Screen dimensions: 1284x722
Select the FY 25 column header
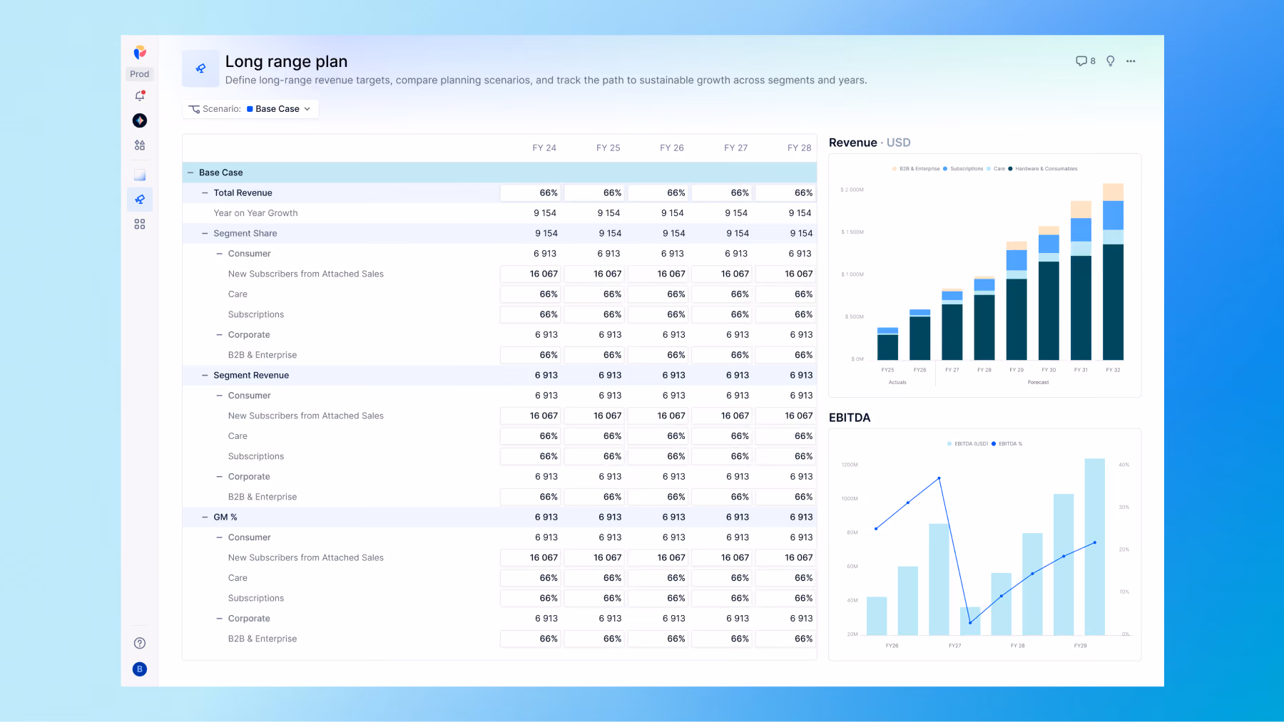pyautogui.click(x=608, y=148)
